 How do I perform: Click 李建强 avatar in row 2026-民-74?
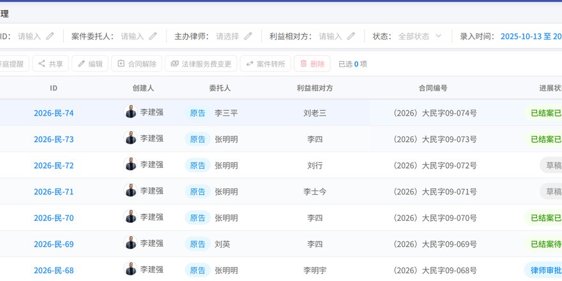point(130,112)
